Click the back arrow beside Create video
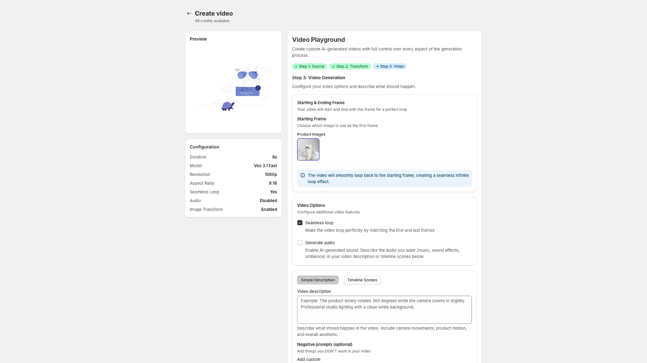Image resolution: width=647 pixels, height=363 pixels. click(x=189, y=13)
